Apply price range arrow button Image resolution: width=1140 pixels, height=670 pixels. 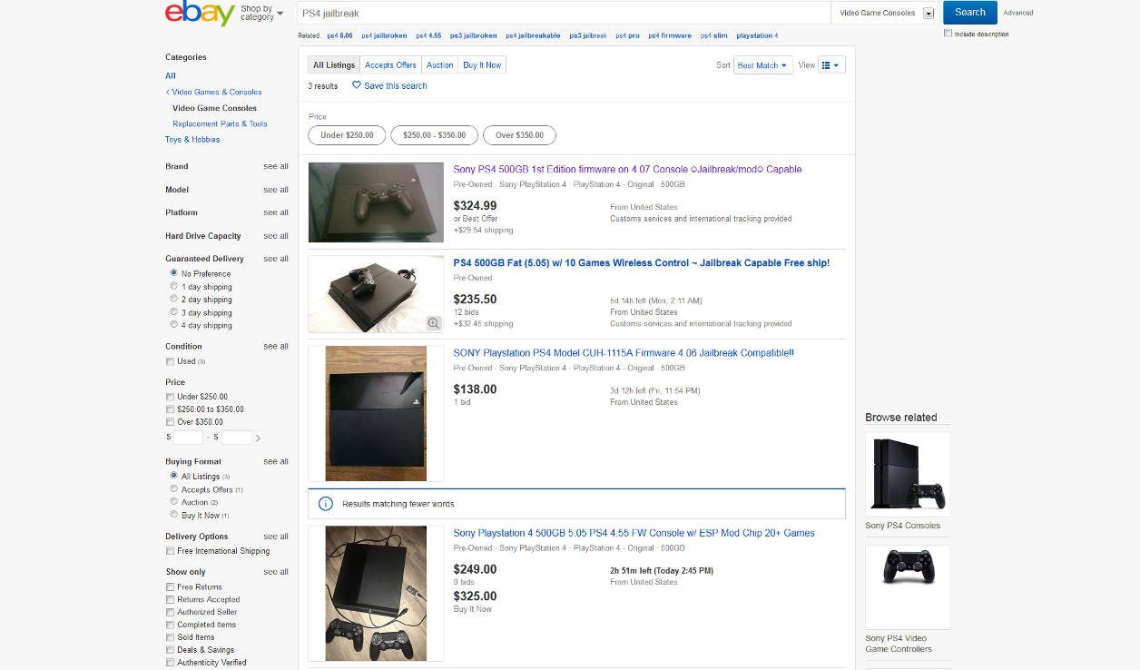coord(258,438)
